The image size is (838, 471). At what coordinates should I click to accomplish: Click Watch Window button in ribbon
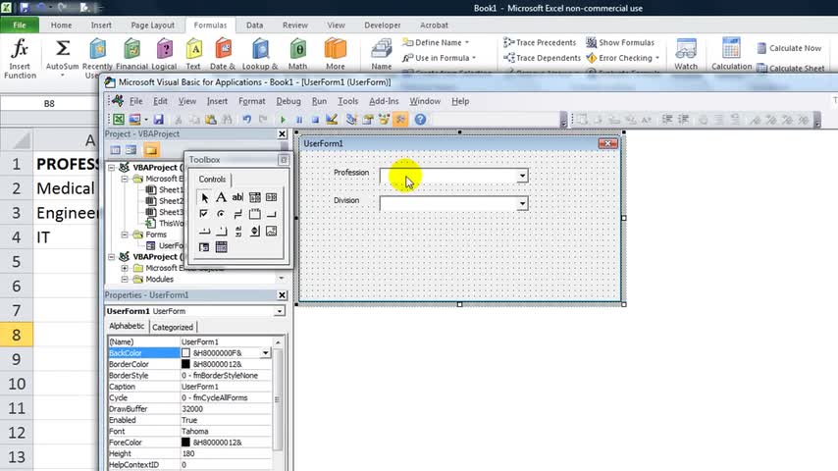click(x=686, y=55)
